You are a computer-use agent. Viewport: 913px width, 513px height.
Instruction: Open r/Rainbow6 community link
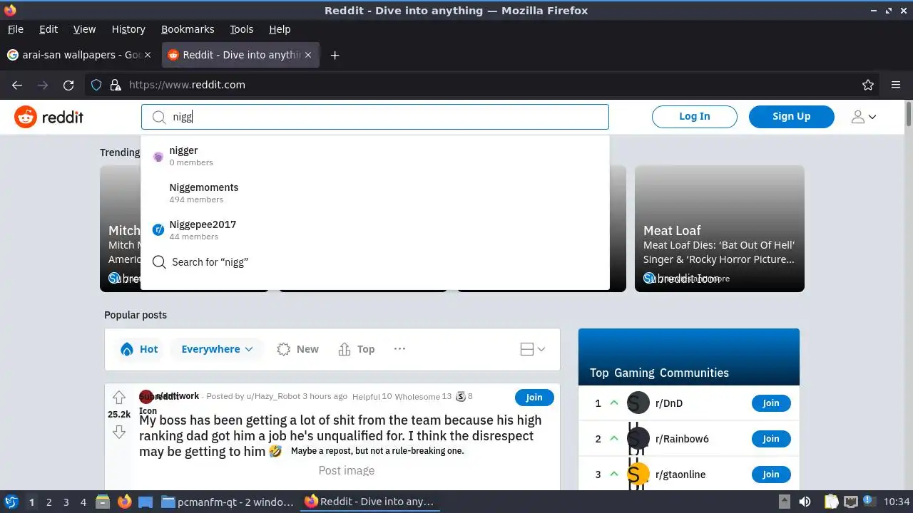(x=682, y=439)
